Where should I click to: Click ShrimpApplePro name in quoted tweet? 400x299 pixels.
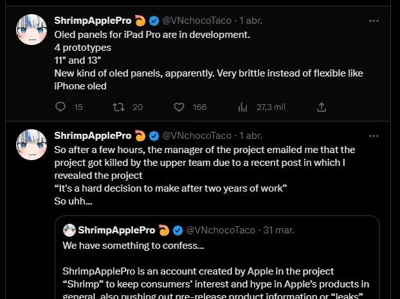tap(116, 230)
